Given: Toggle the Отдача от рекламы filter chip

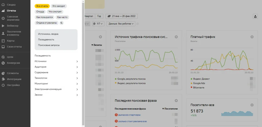Looking at the screenshot, I should coord(46,23).
